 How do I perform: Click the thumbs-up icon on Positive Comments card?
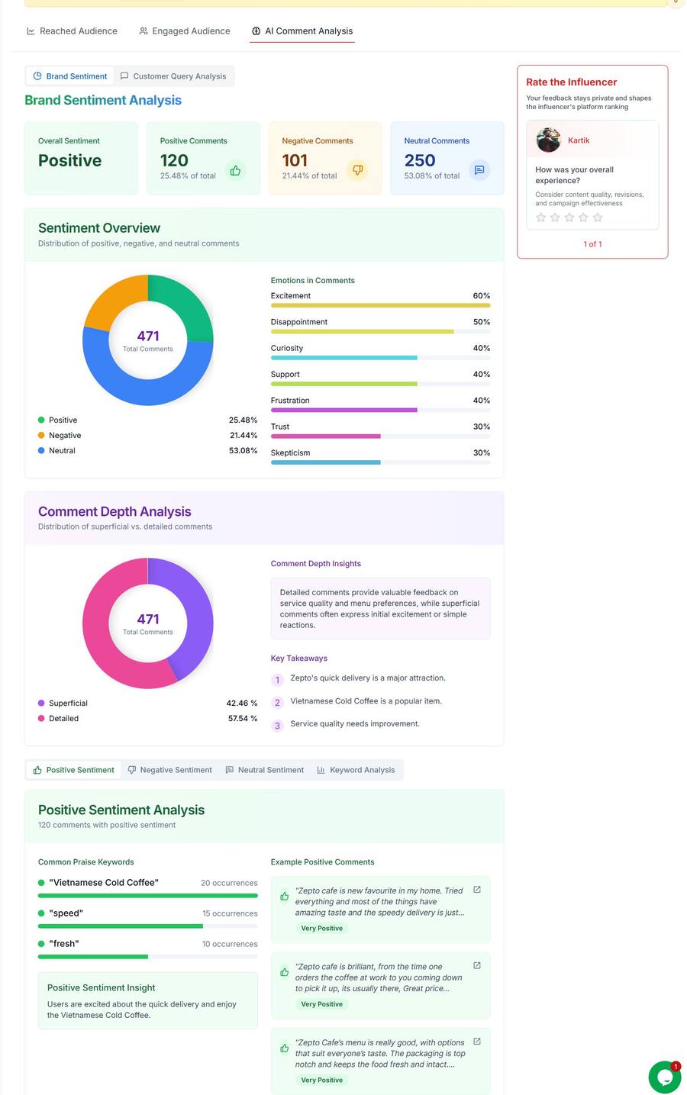pos(235,170)
